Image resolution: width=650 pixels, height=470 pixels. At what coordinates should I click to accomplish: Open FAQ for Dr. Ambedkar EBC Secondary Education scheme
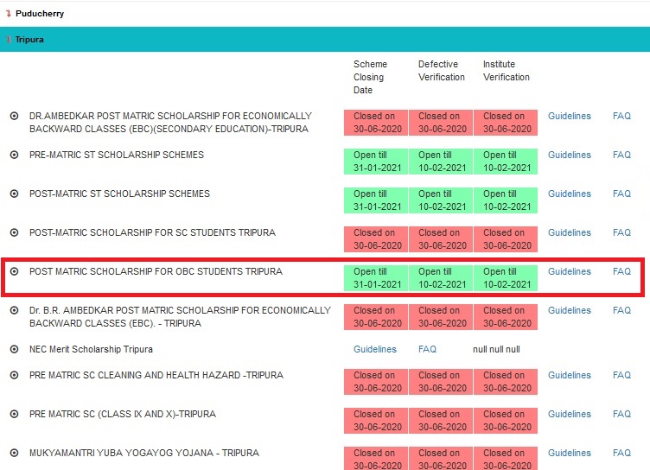[x=621, y=116]
